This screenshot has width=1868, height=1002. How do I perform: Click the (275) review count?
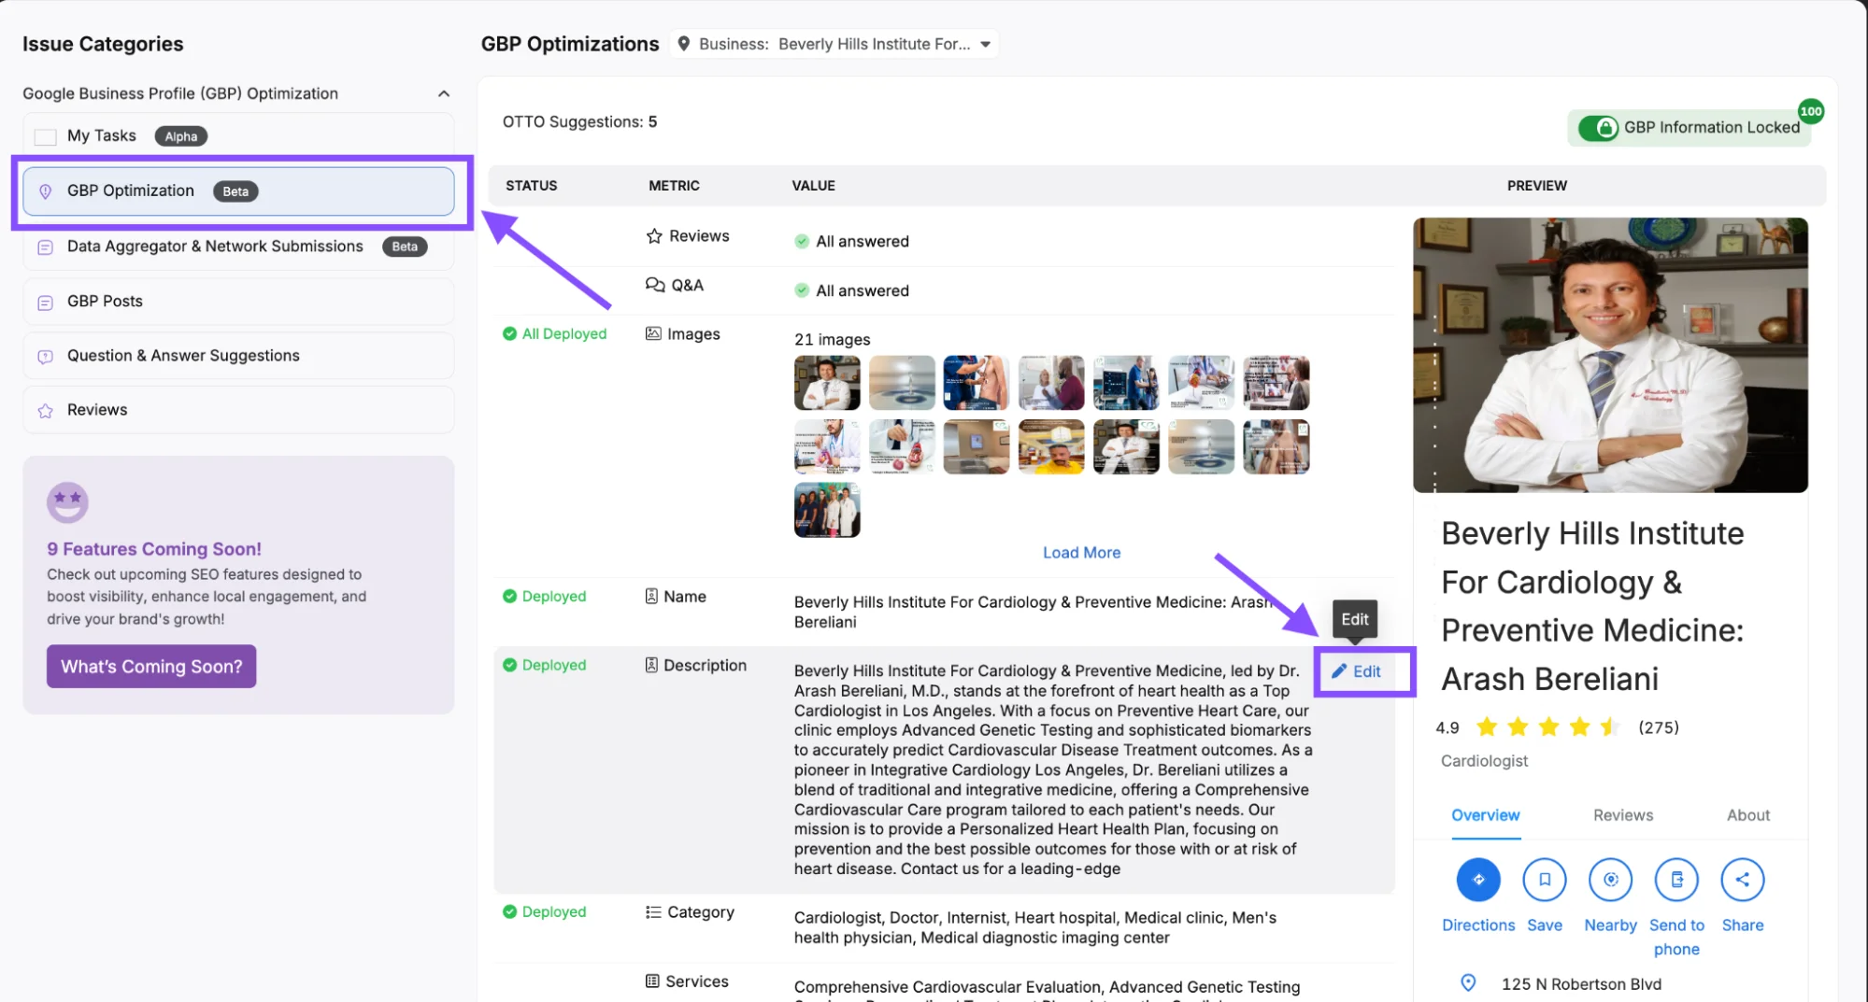(1659, 727)
